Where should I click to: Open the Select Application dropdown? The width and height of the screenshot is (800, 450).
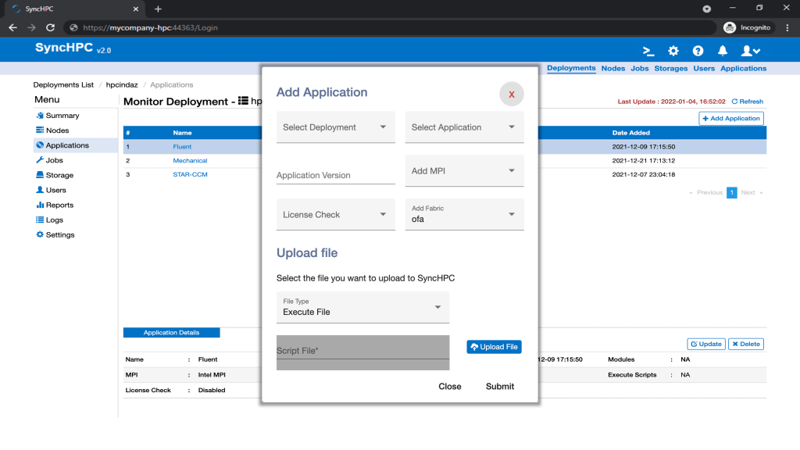pos(464,127)
